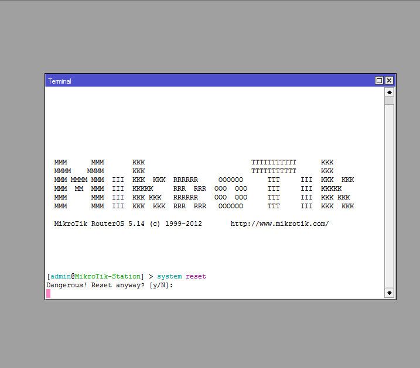This screenshot has width=420, height=368.
Task: Click the word 'system' in the command
Action: click(x=169, y=276)
